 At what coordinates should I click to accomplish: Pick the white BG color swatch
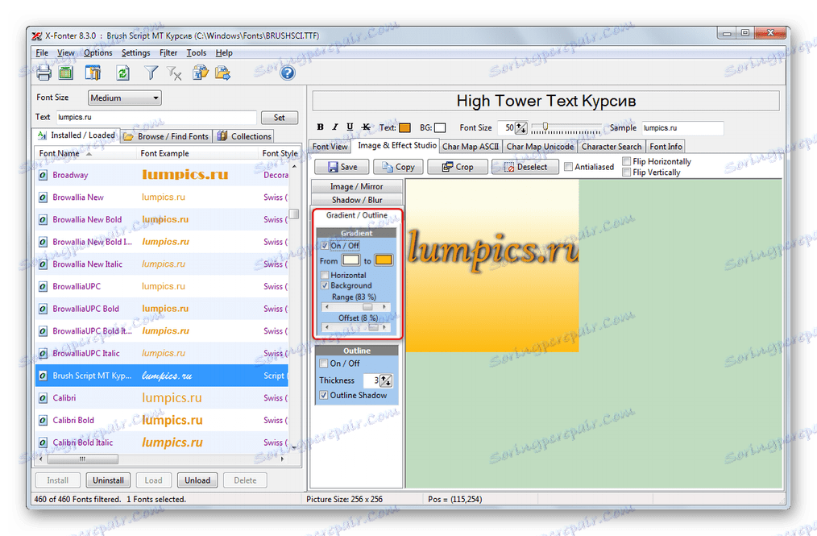point(440,127)
